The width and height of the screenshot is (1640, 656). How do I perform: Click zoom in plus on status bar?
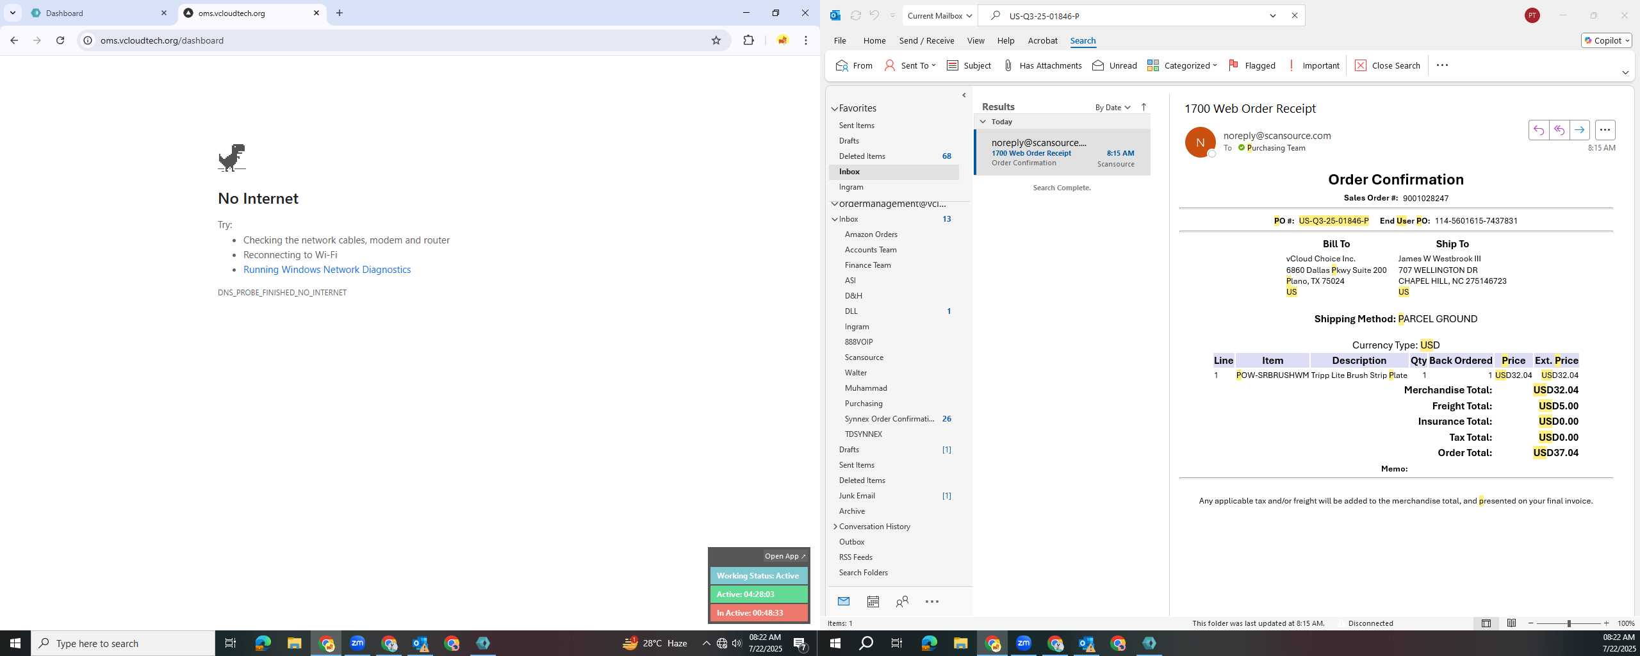[x=1606, y=623]
